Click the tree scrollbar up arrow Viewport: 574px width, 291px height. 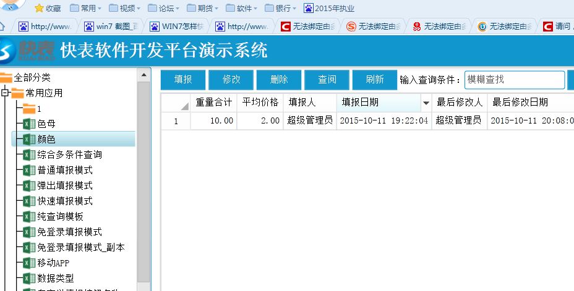pyautogui.click(x=143, y=75)
